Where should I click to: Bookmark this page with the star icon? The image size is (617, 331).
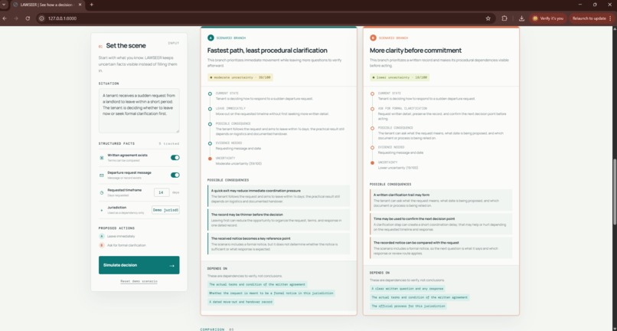(x=488, y=18)
